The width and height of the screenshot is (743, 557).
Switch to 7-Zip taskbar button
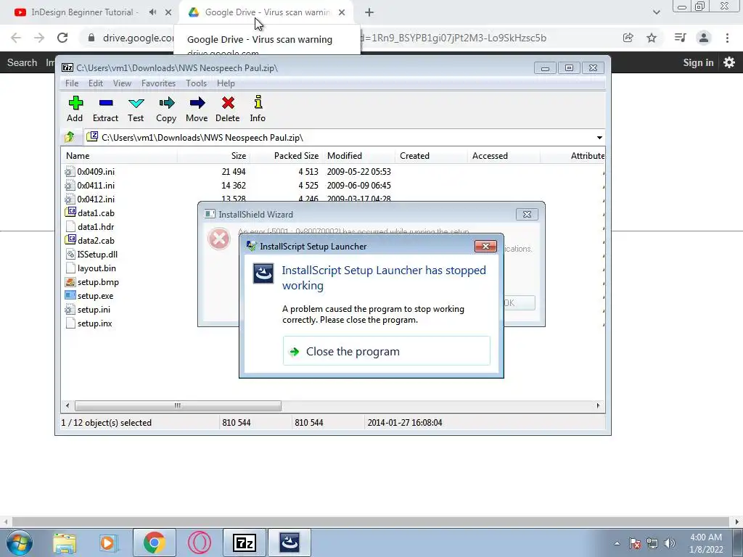(245, 542)
